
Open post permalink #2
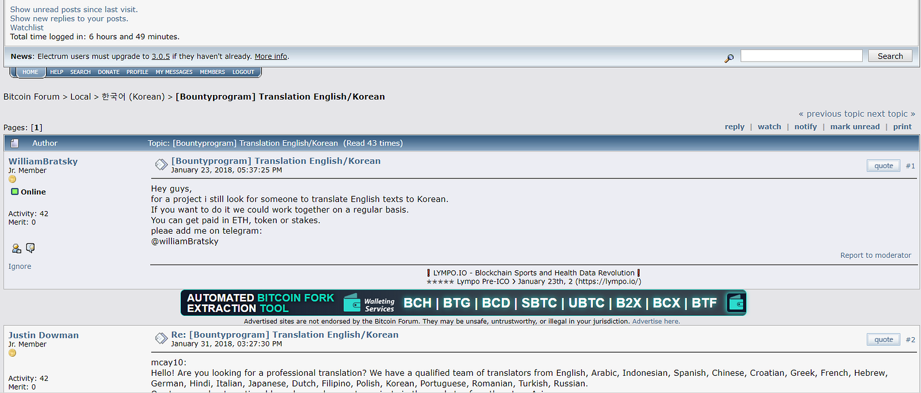pyautogui.click(x=910, y=339)
